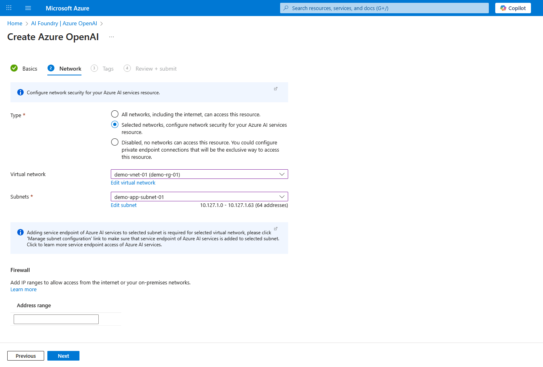This screenshot has height=367, width=543.
Task: Open the Edit virtual network link
Action: (133, 182)
